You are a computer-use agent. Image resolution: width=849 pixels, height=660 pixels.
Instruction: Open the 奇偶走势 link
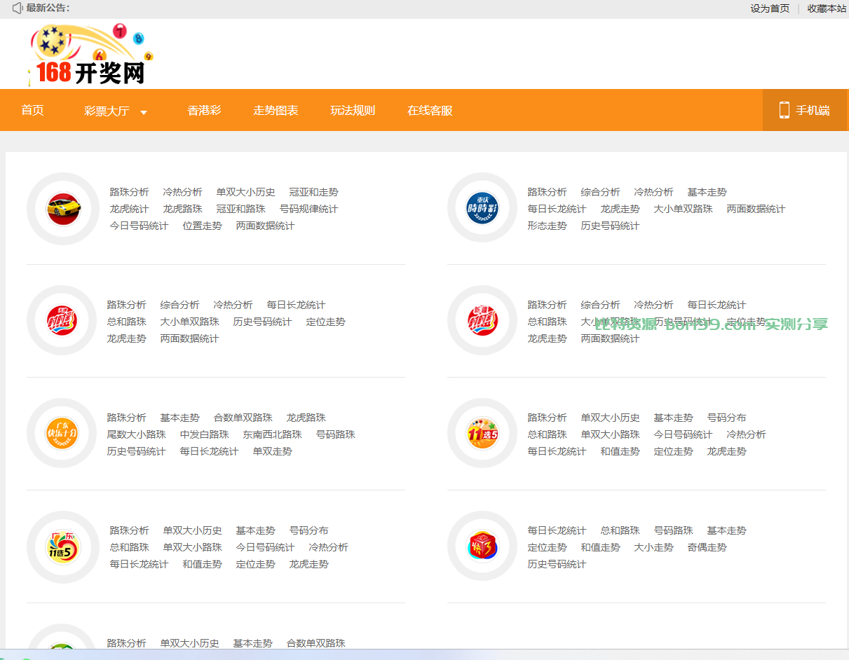tap(707, 547)
